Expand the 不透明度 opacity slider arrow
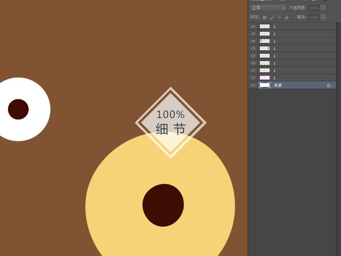 click(x=323, y=8)
